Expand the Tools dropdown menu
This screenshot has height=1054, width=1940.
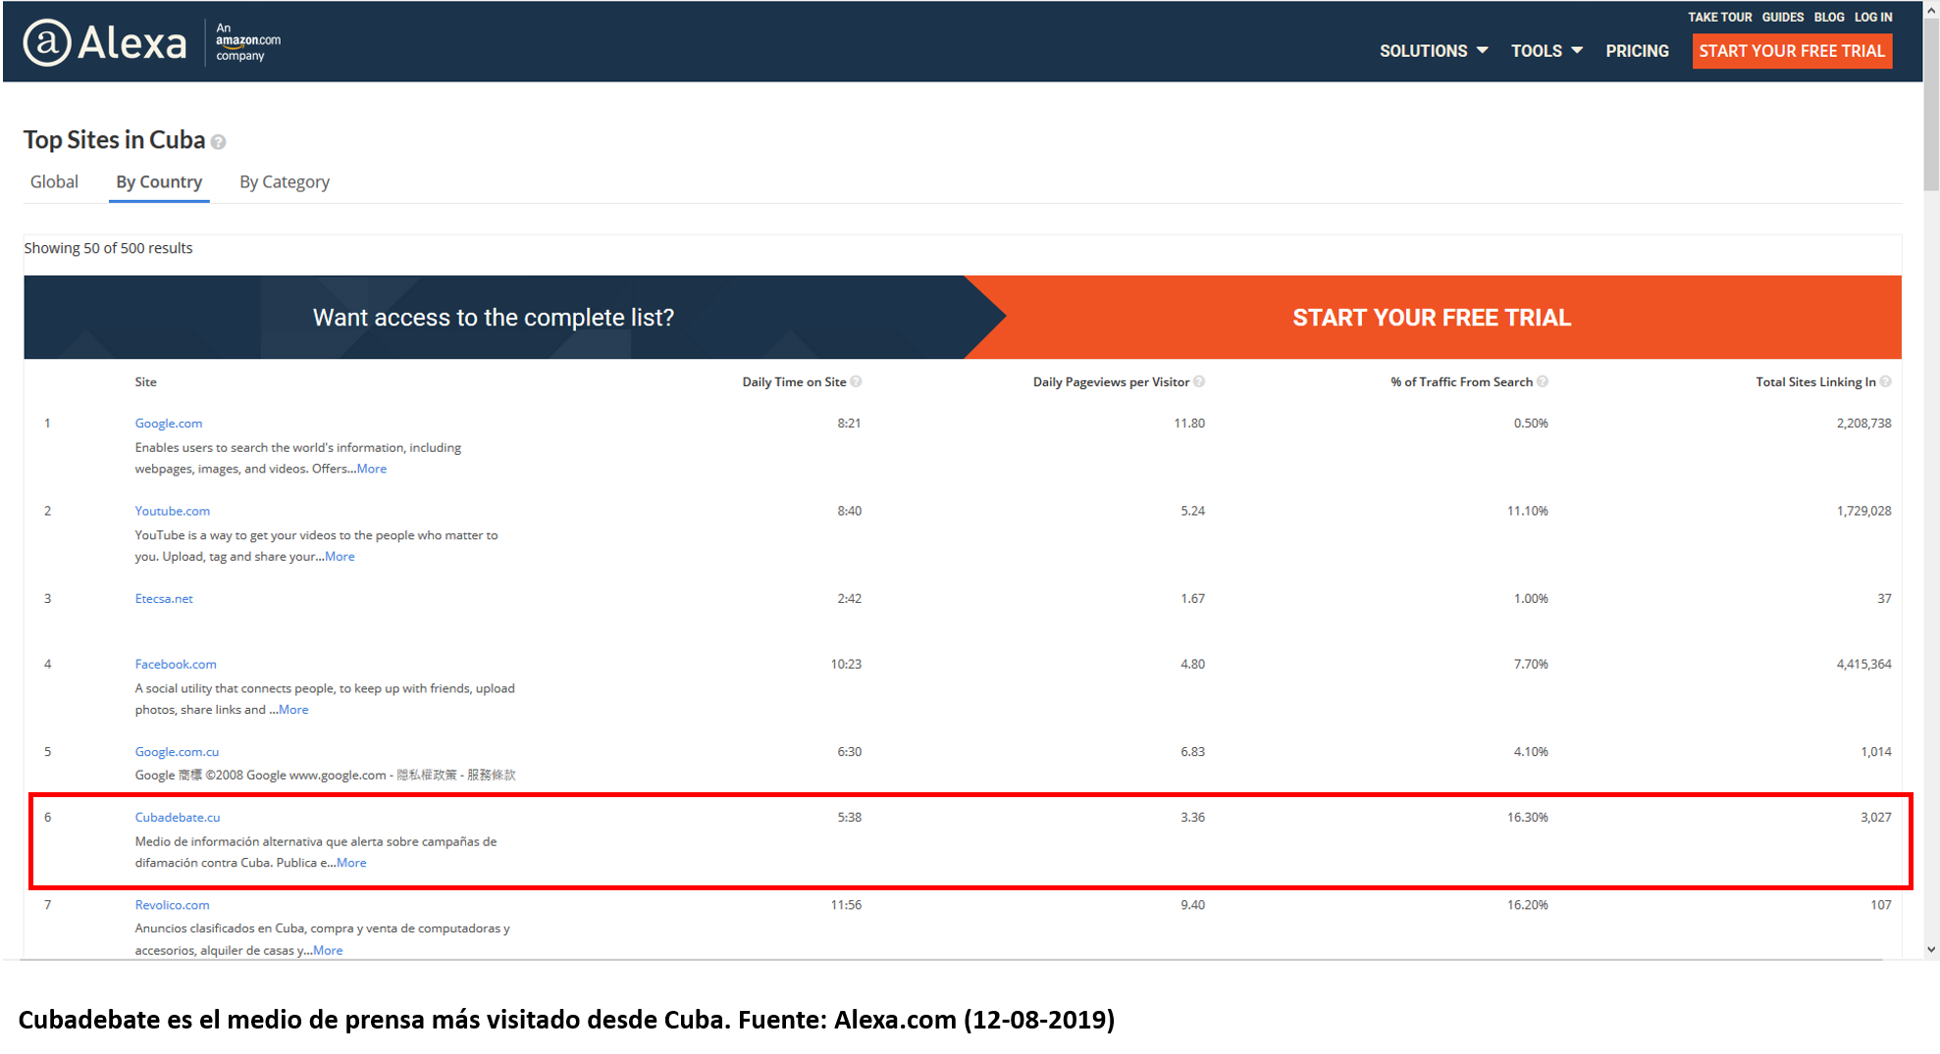[1547, 51]
